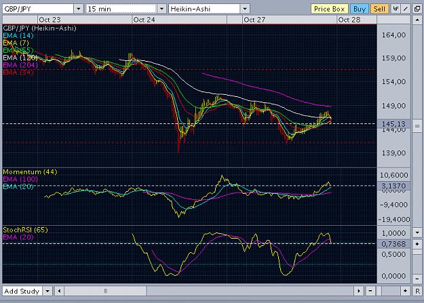Click the Price Box button
Image resolution: width=424 pixels, height=303 pixels.
pos(329,9)
